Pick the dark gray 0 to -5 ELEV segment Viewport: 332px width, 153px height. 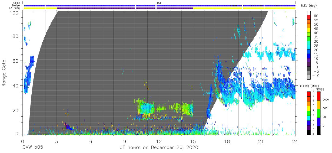tap(309, 69)
